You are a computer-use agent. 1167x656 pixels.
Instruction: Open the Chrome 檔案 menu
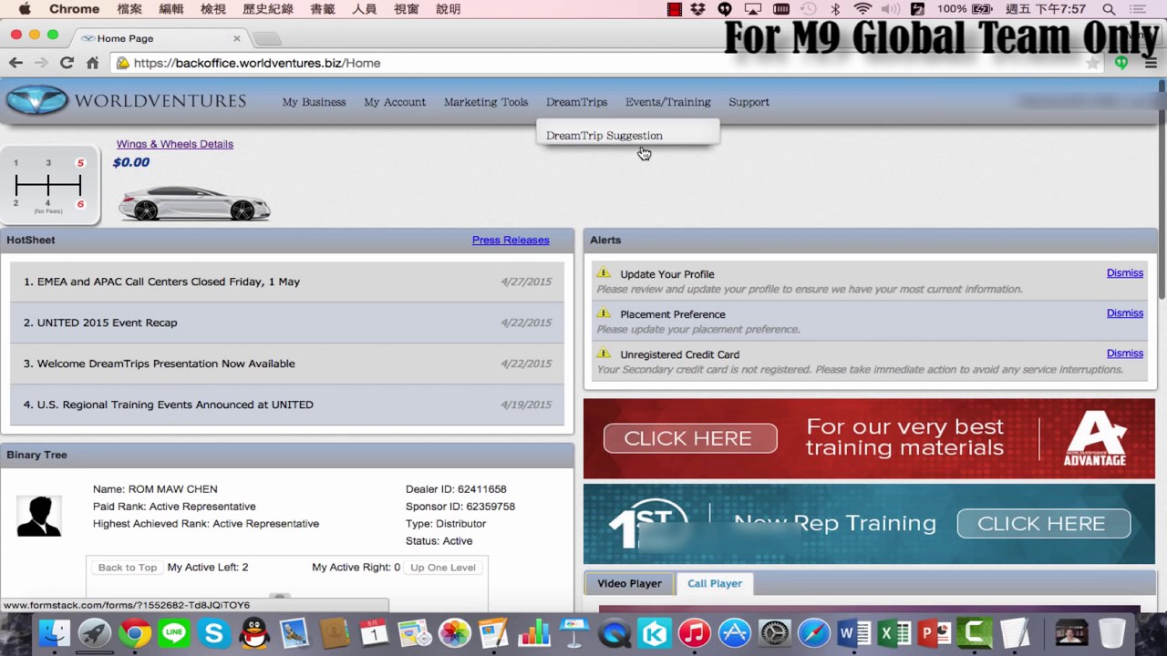click(x=129, y=9)
